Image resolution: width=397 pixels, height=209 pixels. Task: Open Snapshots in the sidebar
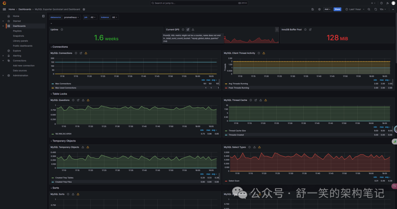(18, 36)
